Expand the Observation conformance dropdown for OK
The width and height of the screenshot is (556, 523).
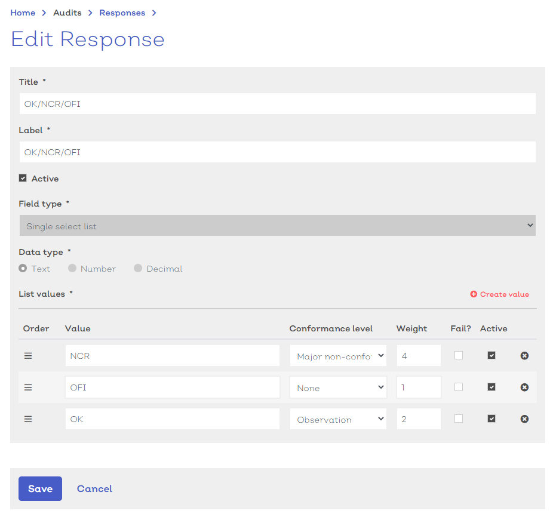338,419
